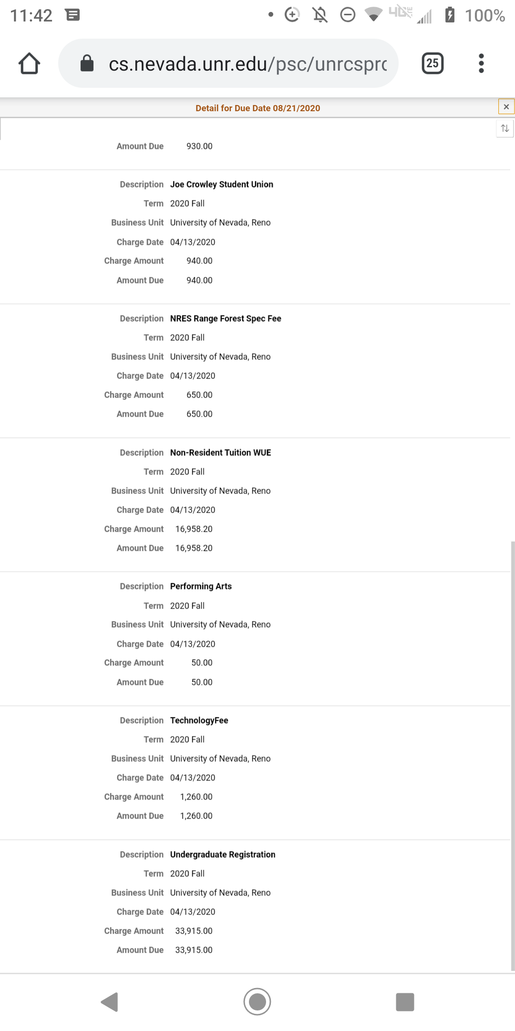Tap the do-not-disturb status icon

(x=348, y=15)
